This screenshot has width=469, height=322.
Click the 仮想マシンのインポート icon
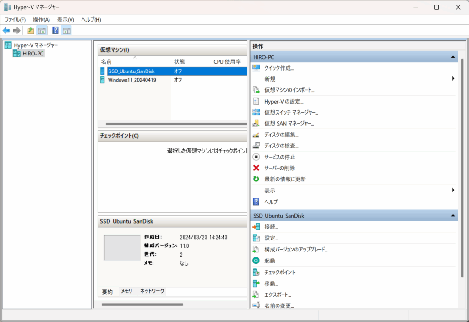(256, 90)
